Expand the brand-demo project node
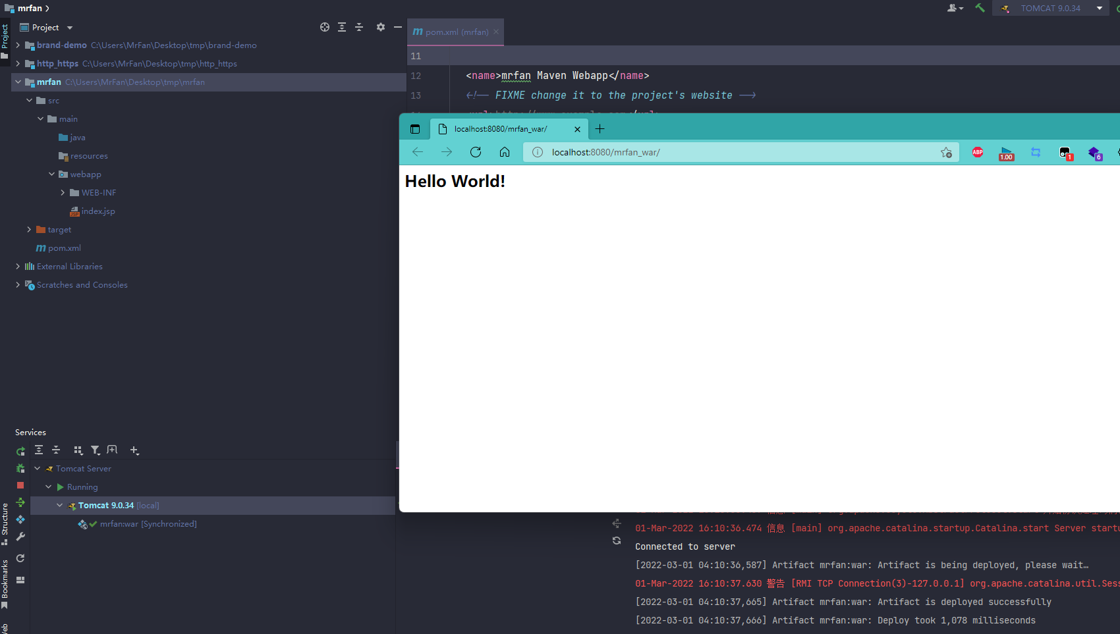Image resolution: width=1120 pixels, height=634 pixels. 18,45
